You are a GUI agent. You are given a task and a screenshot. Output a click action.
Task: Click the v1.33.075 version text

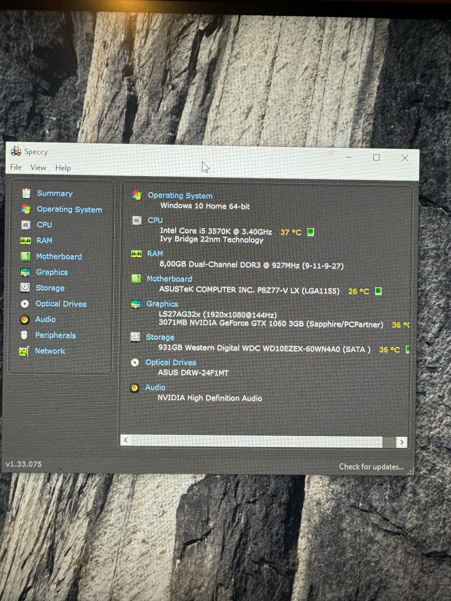tap(23, 464)
